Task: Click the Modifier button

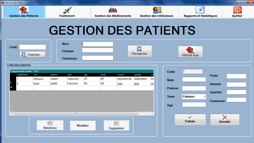Action: click(83, 126)
